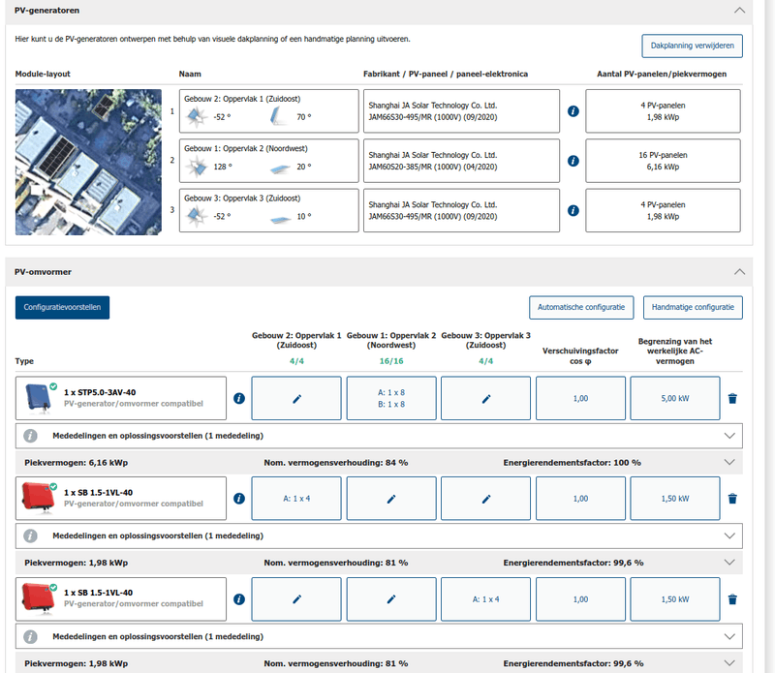Open second SB 1.5 Gebouw 3 string config

(x=486, y=599)
